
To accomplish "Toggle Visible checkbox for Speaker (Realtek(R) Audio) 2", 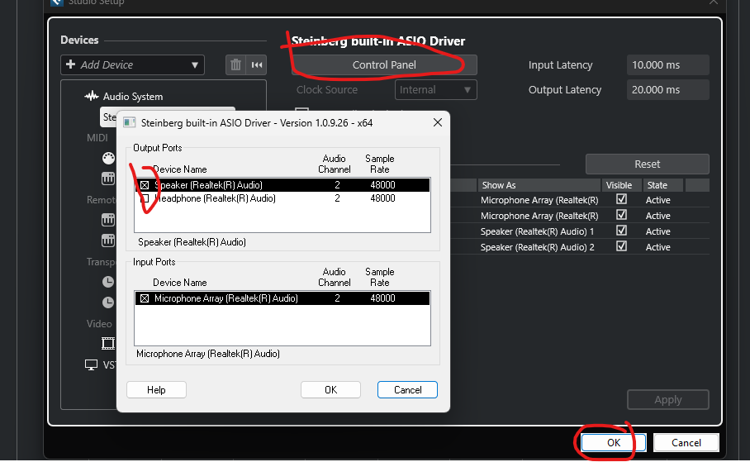I will coord(621,246).
